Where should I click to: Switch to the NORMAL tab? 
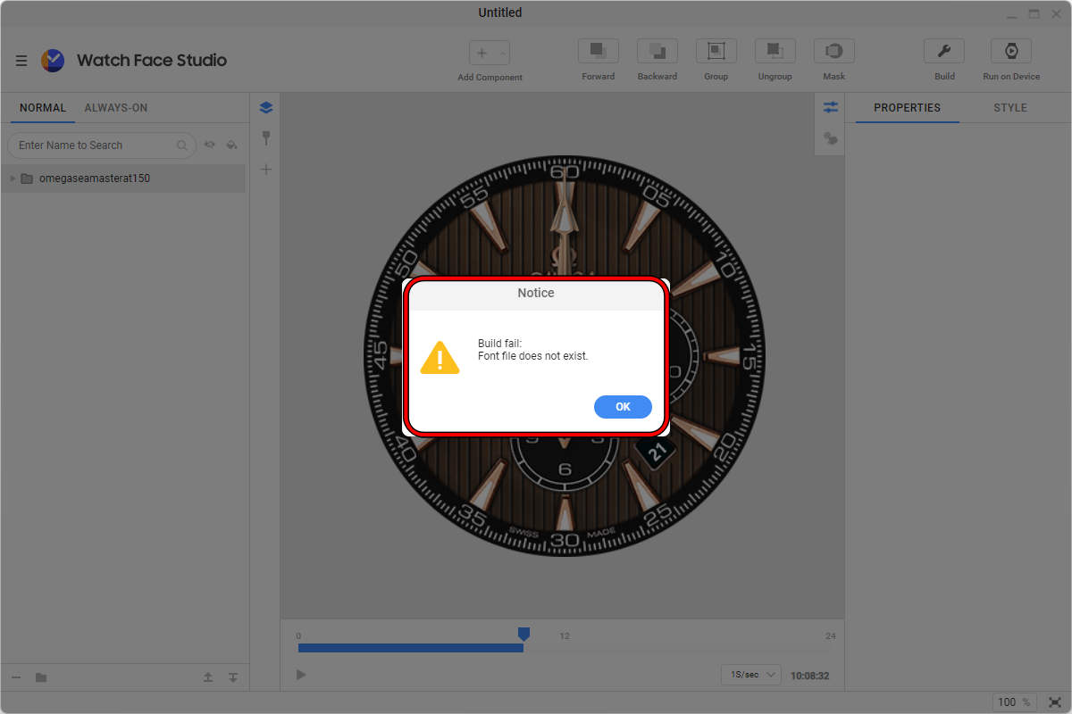43,108
